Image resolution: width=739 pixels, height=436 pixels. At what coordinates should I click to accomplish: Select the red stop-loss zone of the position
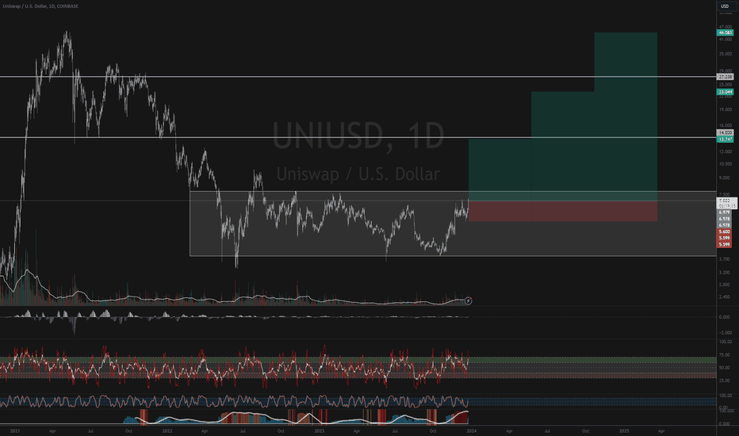point(563,211)
